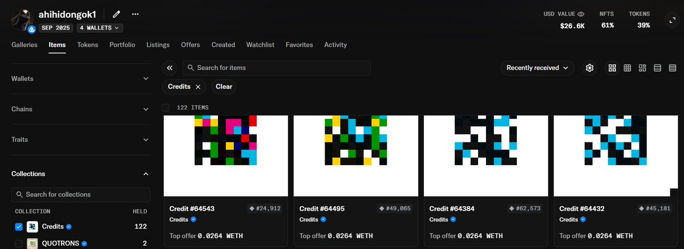Open the Offers tab
Image resolution: width=684 pixels, height=249 pixels.
[191, 45]
